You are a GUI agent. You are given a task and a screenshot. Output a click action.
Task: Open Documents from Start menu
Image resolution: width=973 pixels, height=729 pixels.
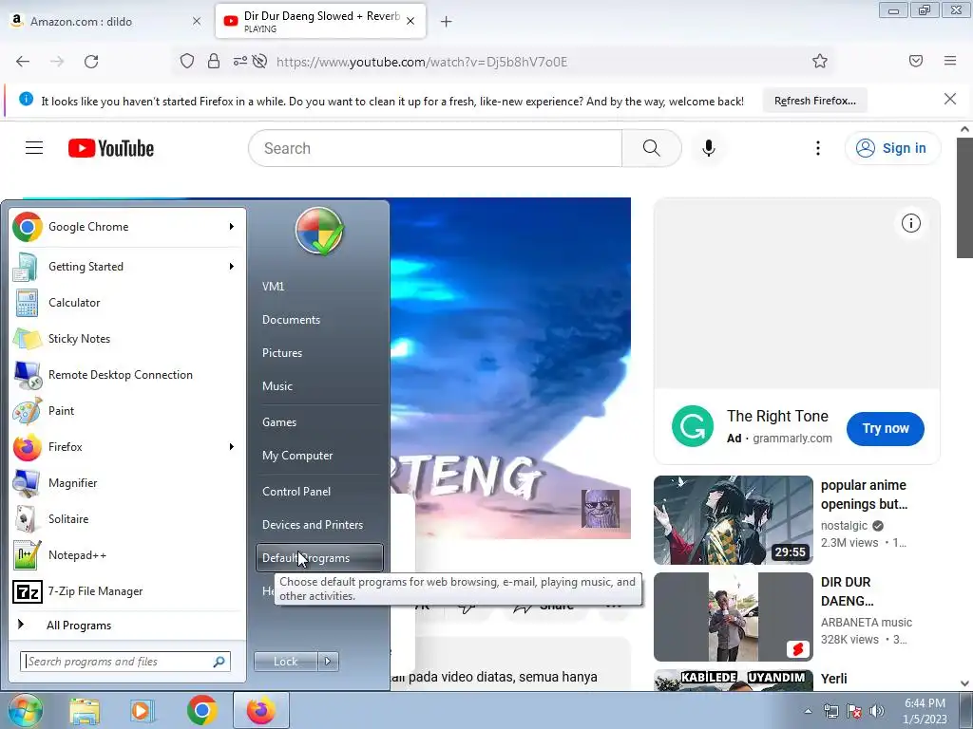[319, 320]
